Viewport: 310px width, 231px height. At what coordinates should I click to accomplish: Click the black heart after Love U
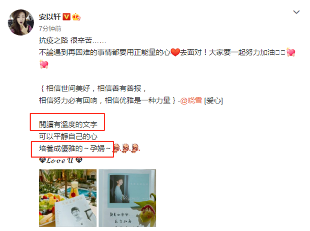pos(79,160)
